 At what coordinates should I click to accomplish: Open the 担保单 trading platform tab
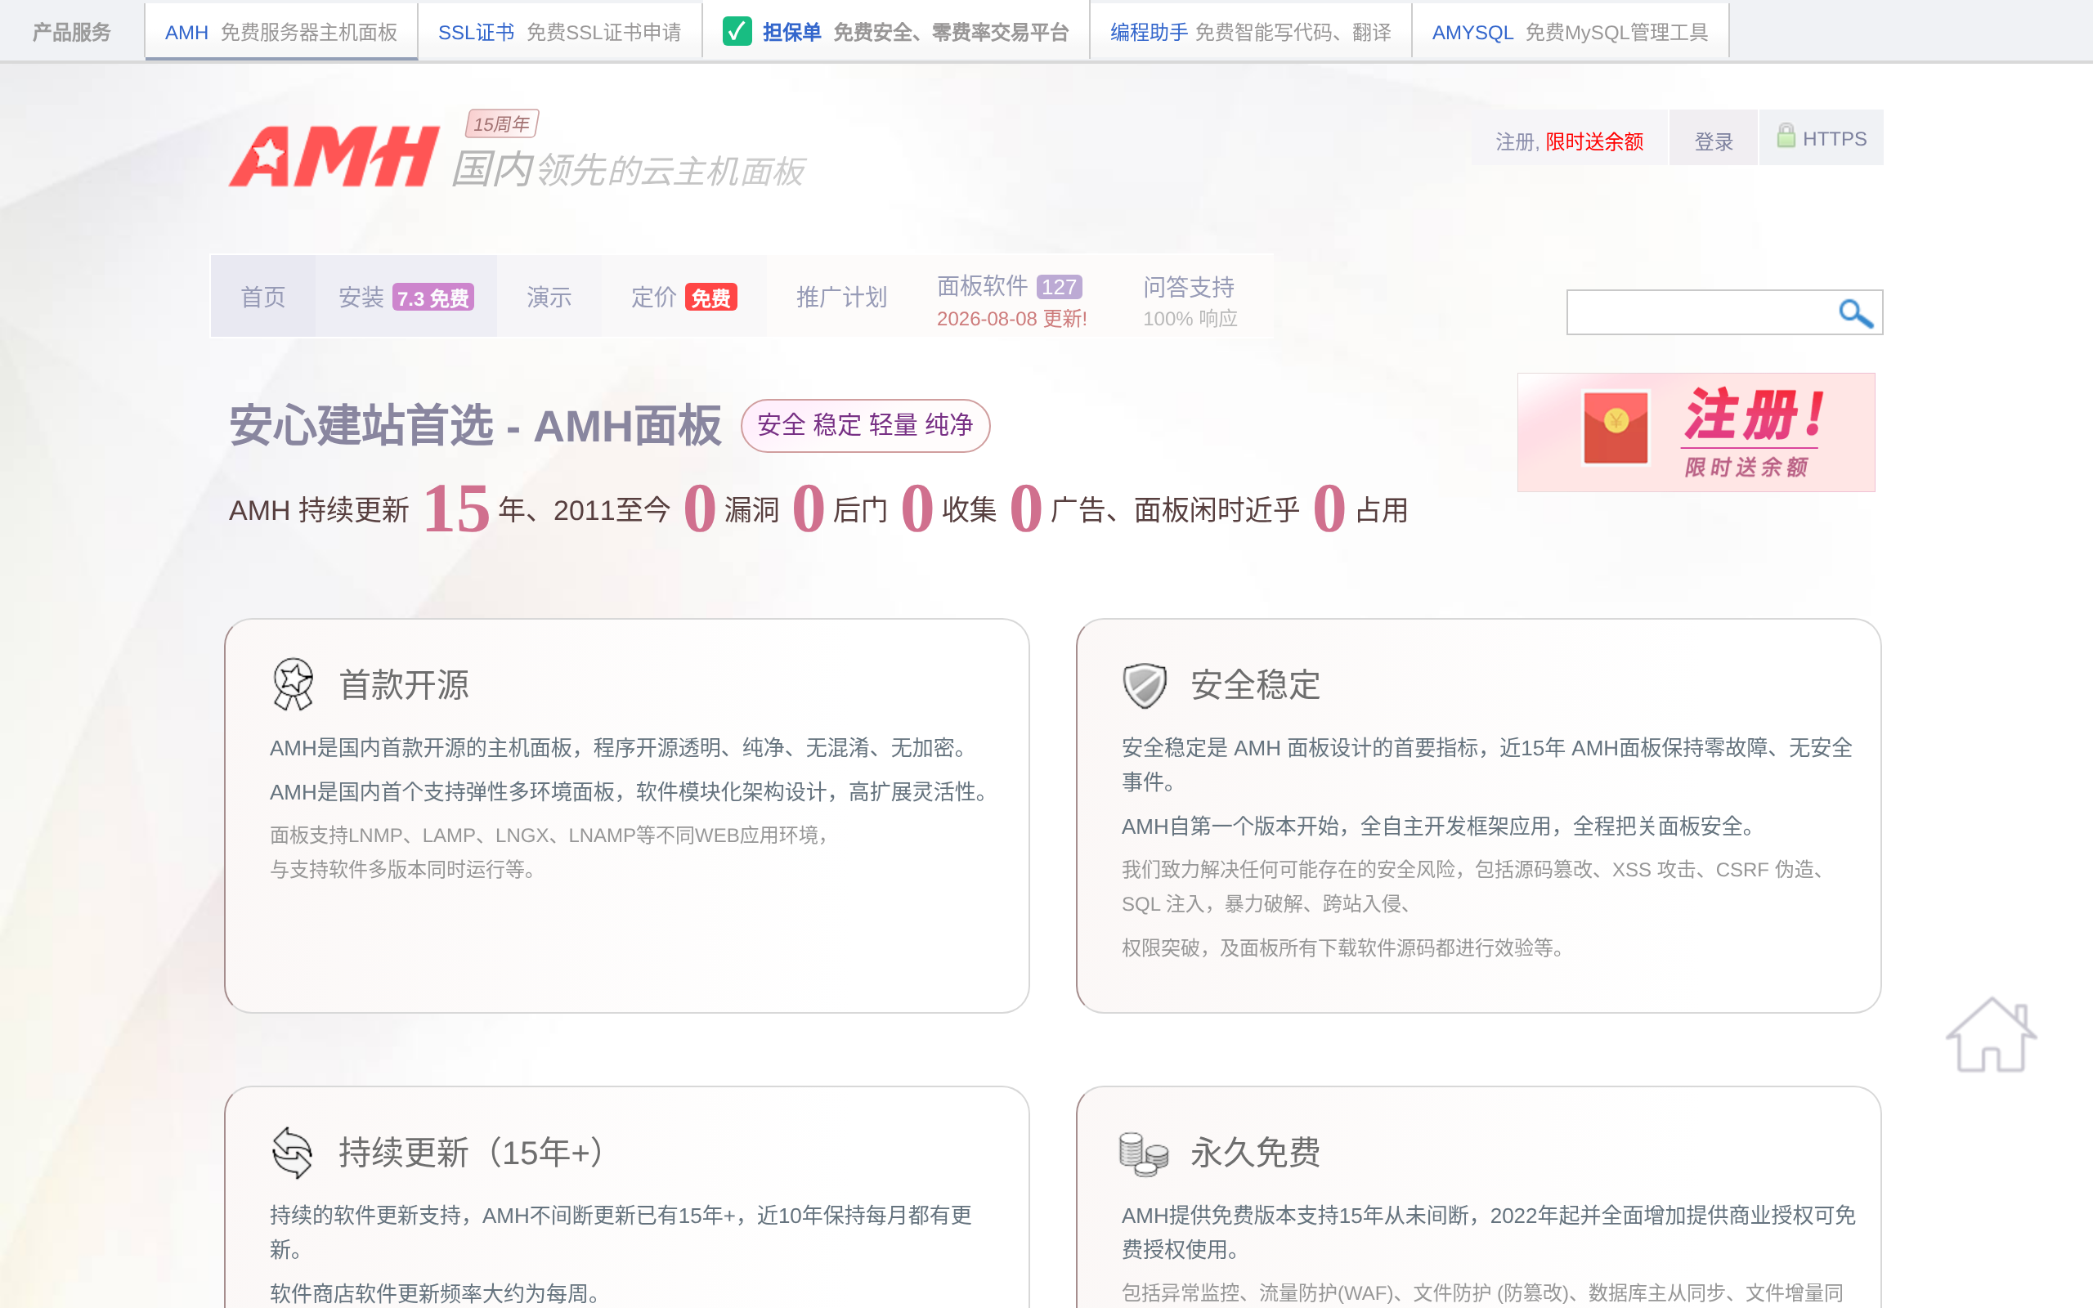point(895,32)
